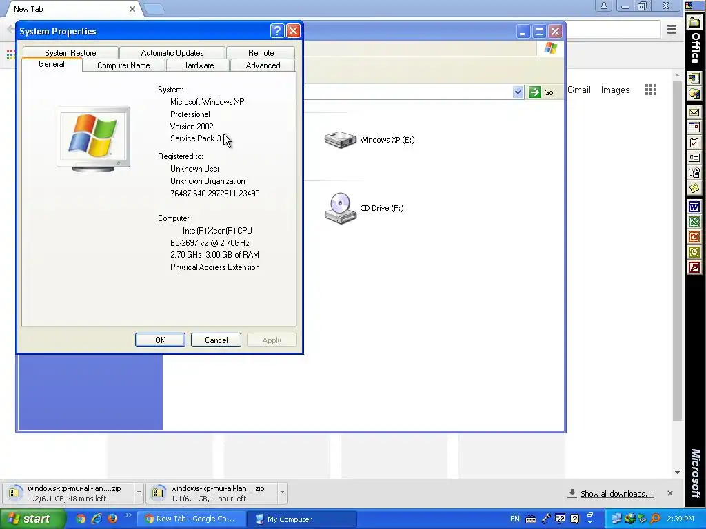Click the New Note yellow sticky icon
The width and height of the screenshot is (706, 529).
[694, 188]
